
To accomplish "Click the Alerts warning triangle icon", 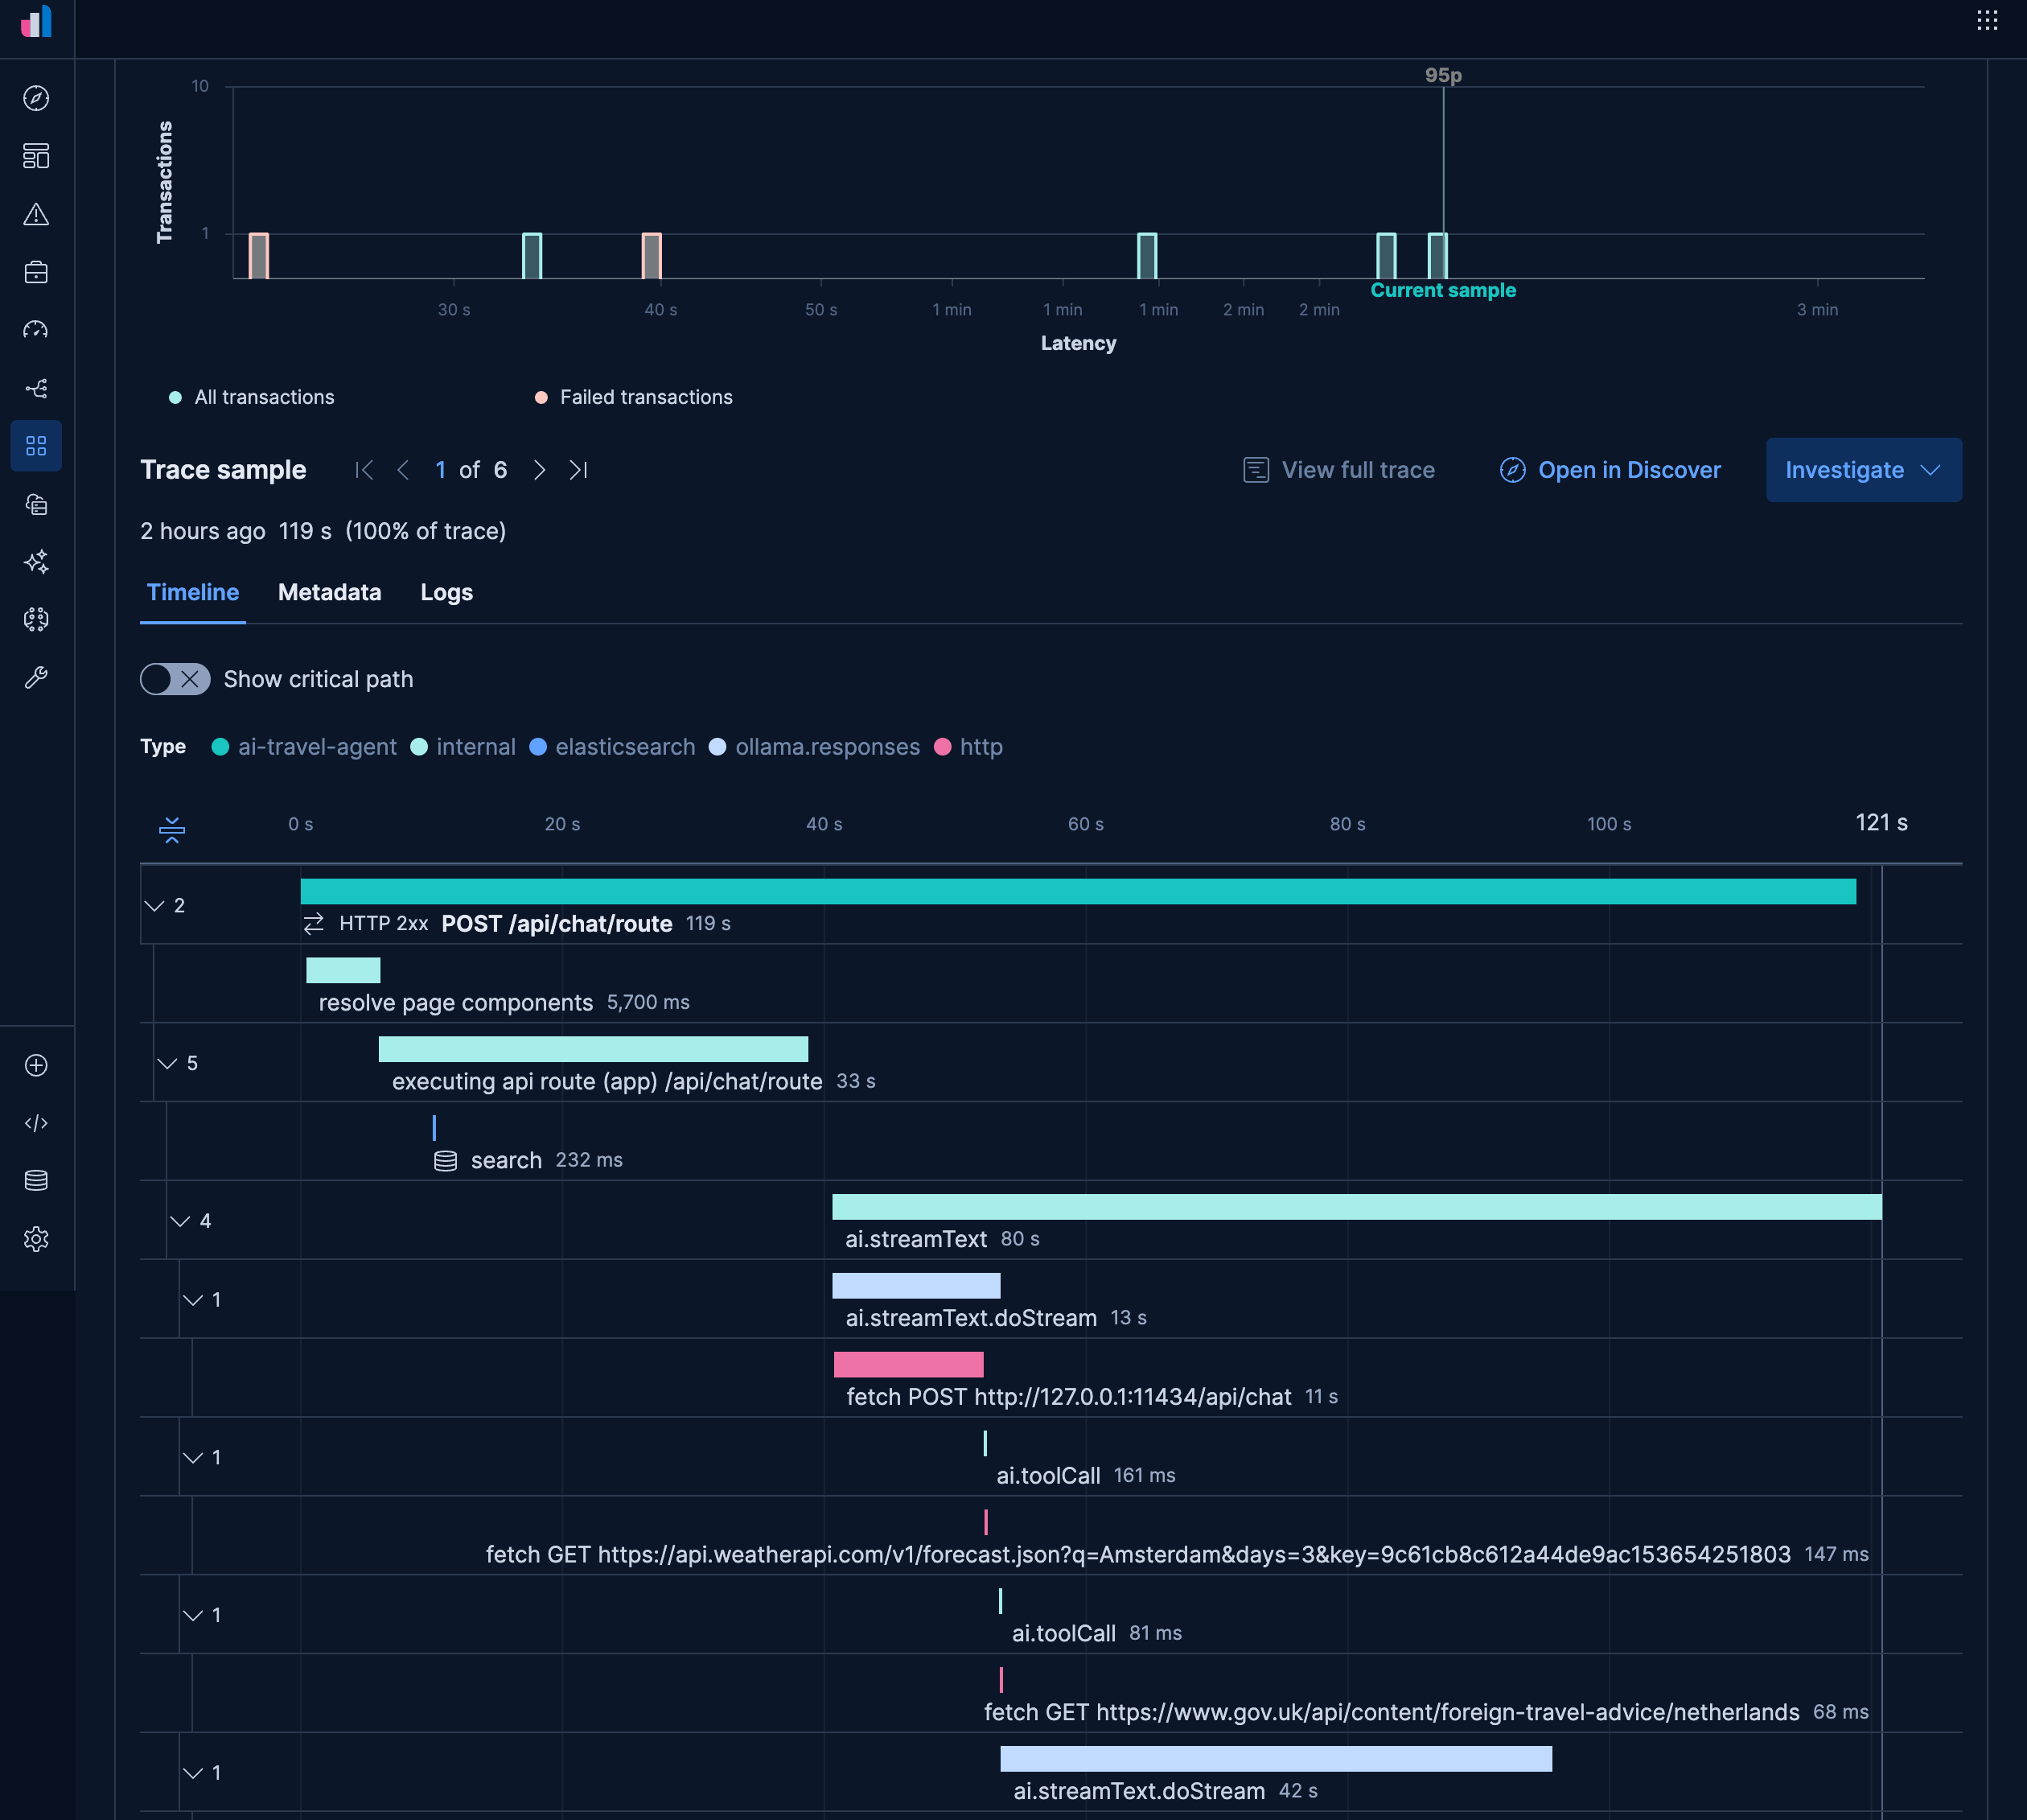I will click(x=36, y=214).
